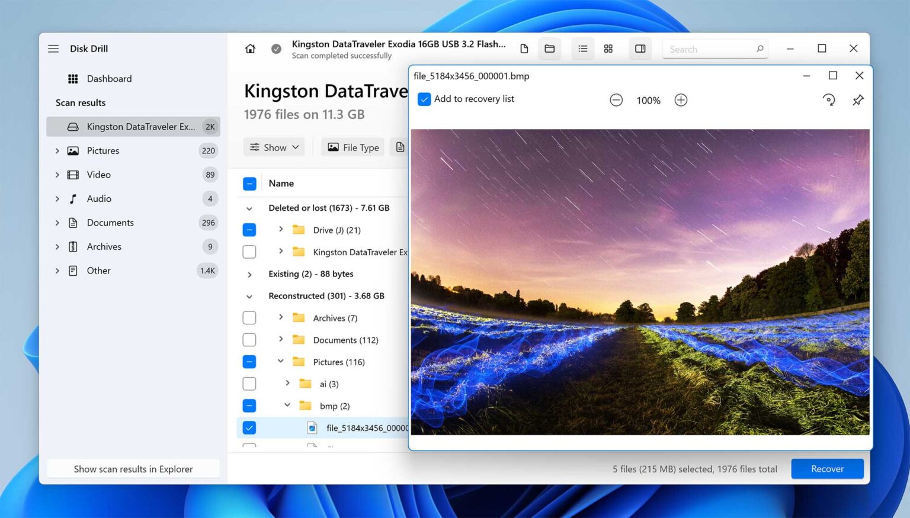
Task: Open the folder view icon
Action: [549, 49]
